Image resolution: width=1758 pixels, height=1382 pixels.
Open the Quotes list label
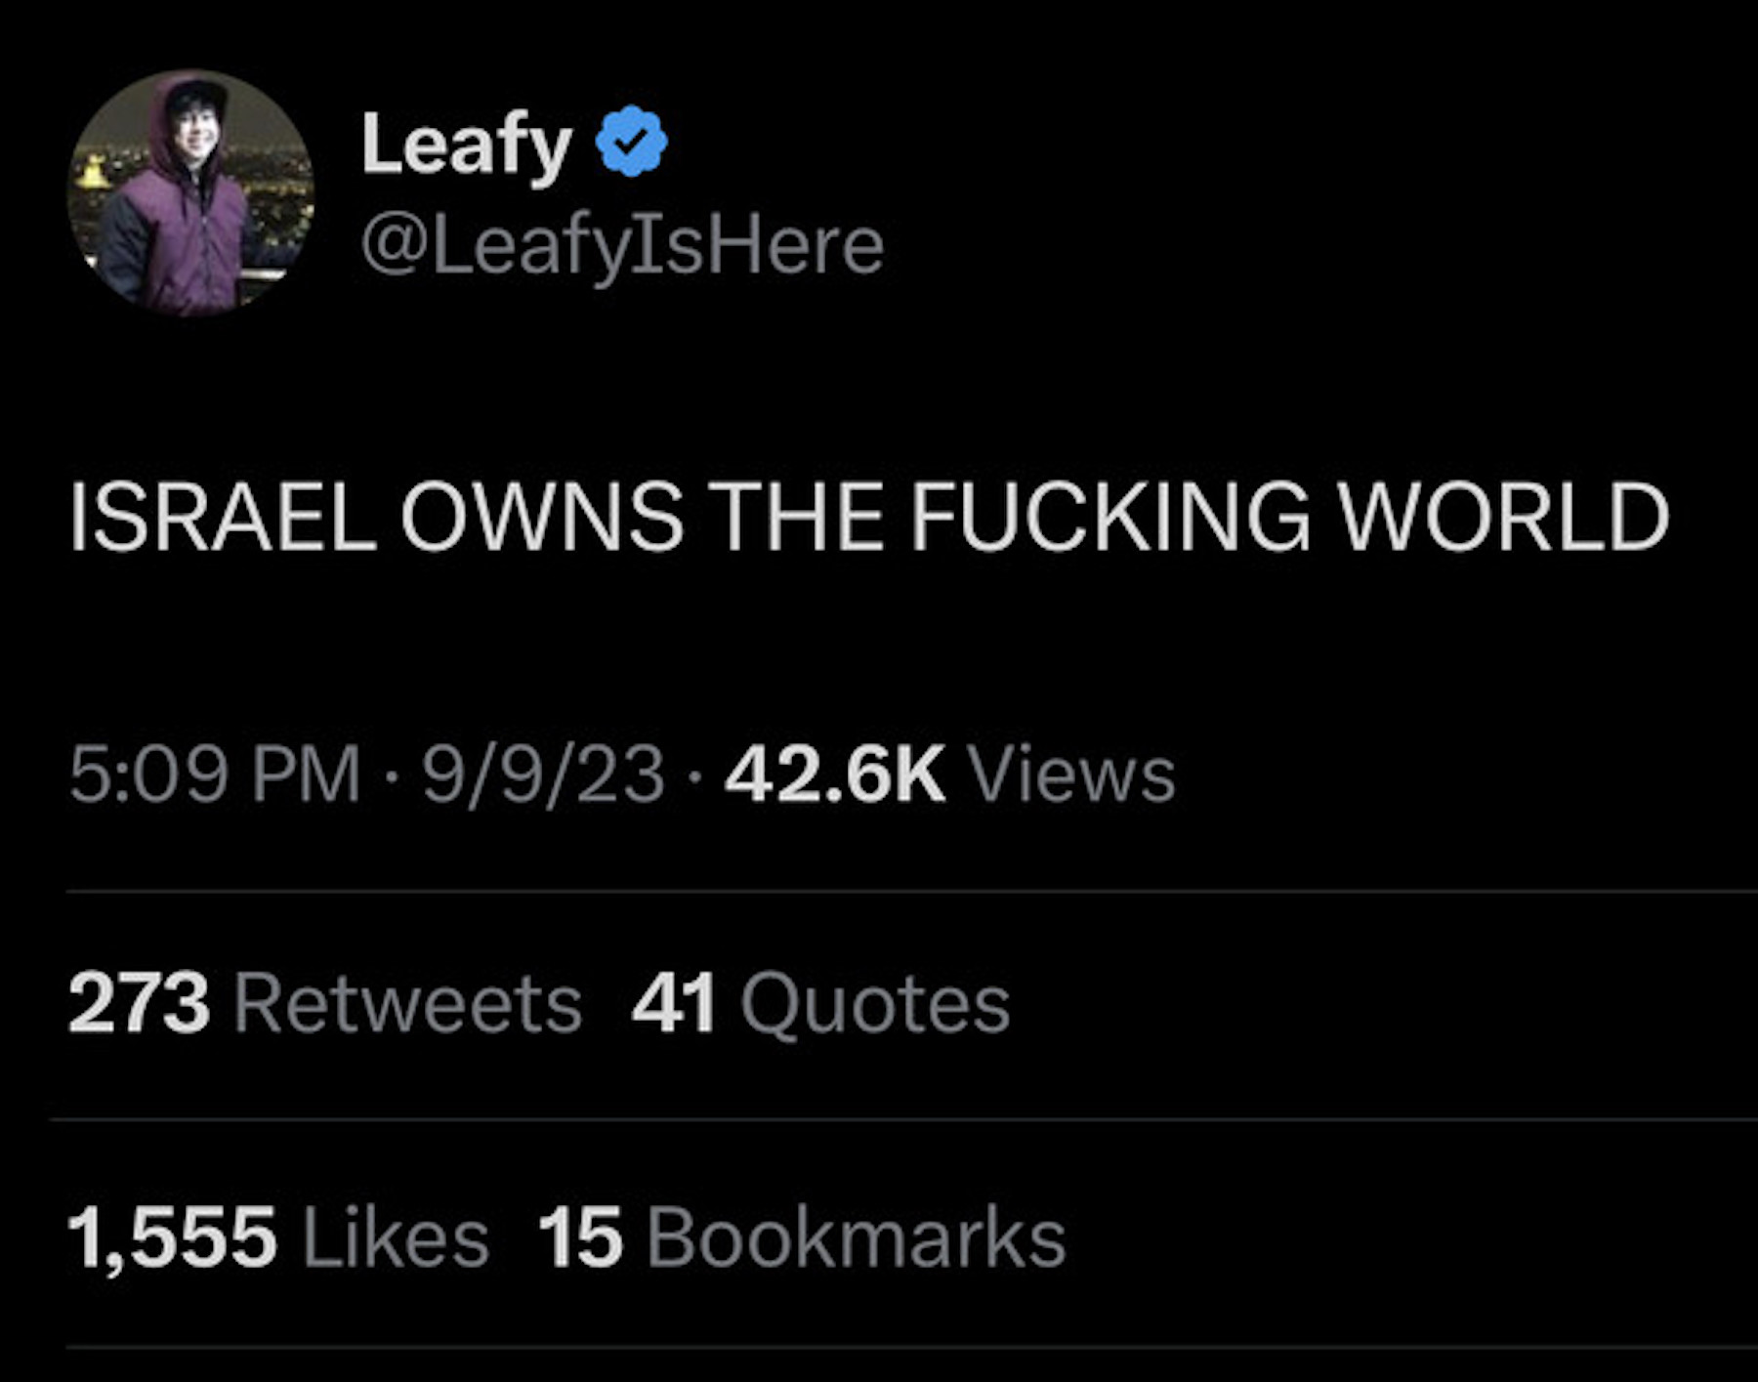point(875,1003)
